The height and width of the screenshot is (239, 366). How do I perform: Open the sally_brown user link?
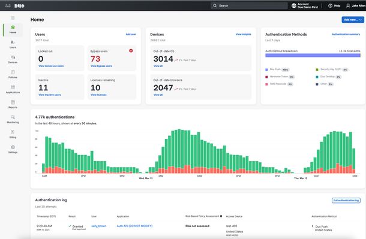click(99, 226)
